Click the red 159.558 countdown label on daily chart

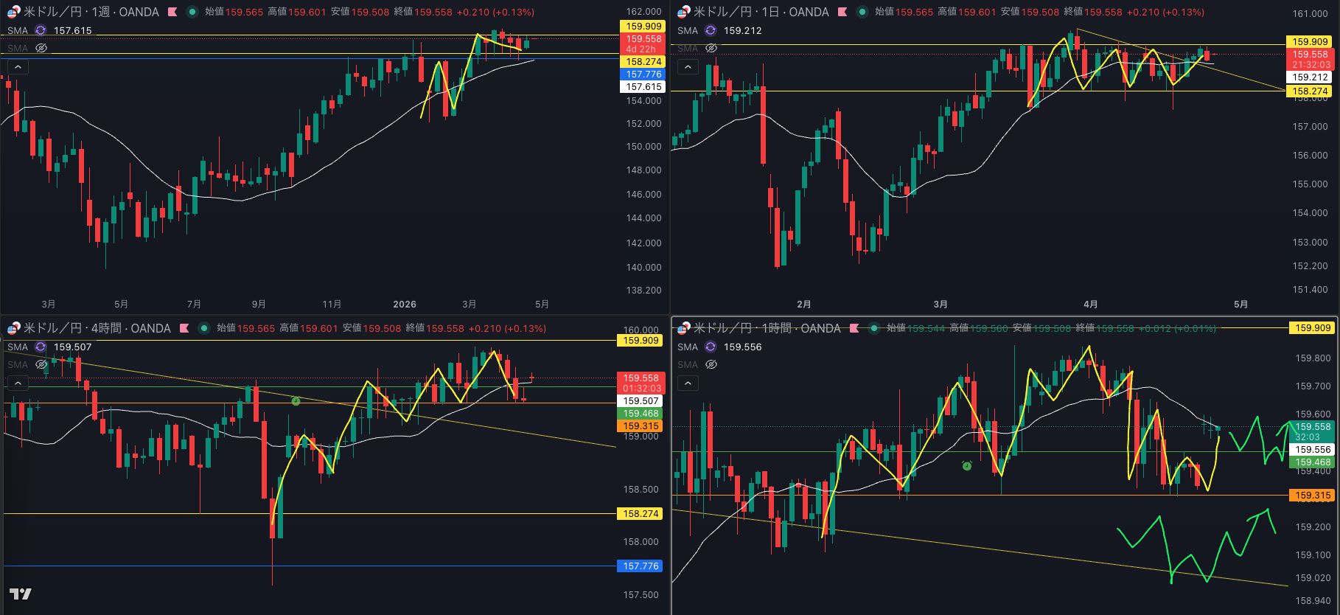pos(1311,59)
